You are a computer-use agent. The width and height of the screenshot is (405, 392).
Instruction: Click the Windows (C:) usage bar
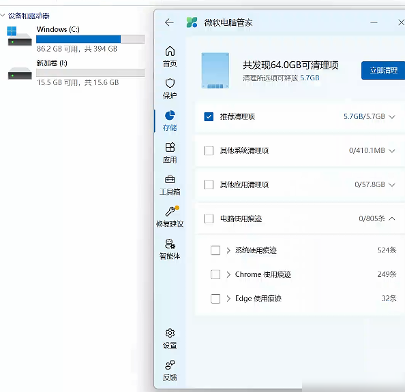pos(91,39)
